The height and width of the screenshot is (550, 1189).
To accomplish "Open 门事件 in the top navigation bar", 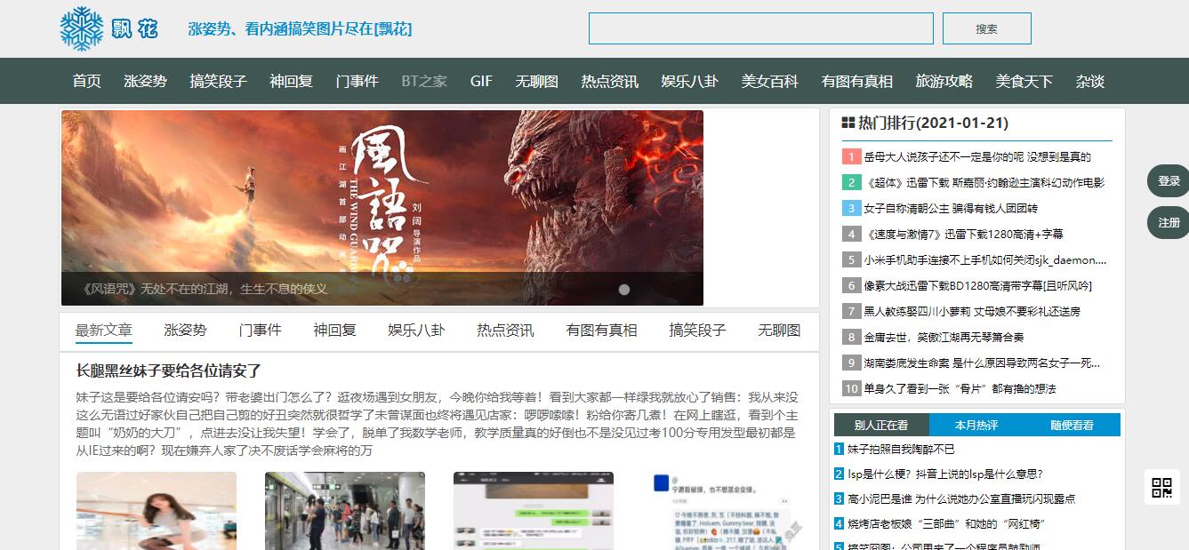I will [358, 81].
